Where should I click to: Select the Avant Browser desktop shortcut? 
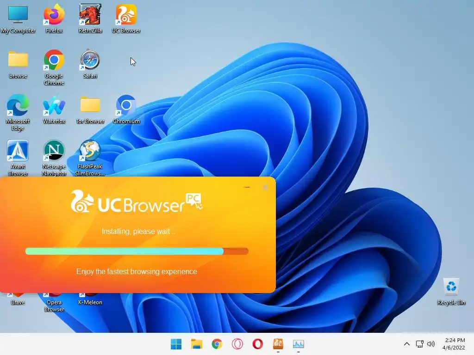click(x=18, y=158)
